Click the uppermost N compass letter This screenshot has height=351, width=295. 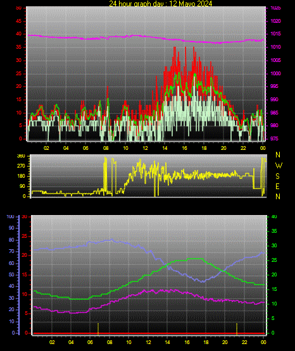(x=278, y=155)
